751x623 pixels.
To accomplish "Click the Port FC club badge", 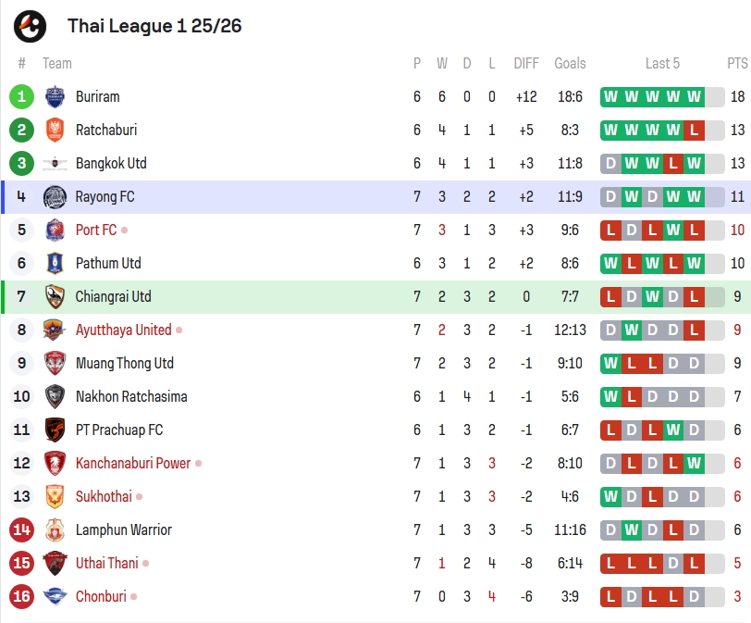I will pos(55,230).
